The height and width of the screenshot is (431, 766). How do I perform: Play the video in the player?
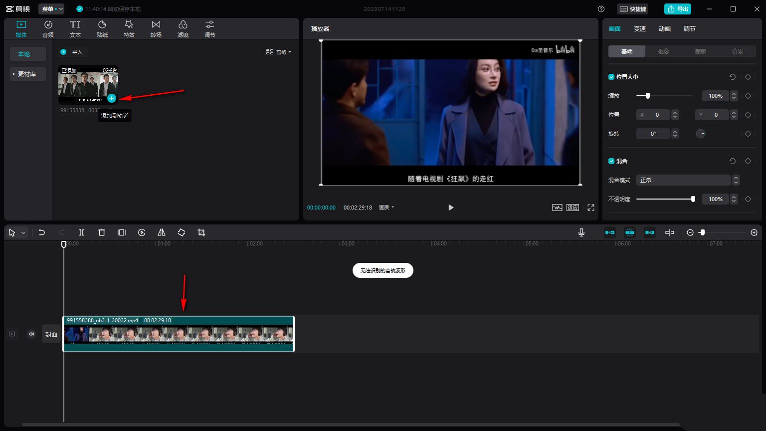coord(451,208)
